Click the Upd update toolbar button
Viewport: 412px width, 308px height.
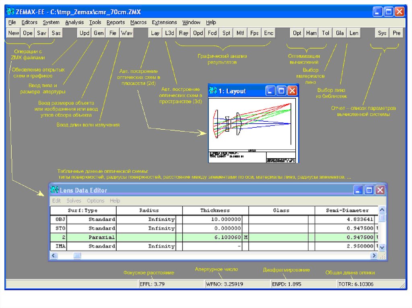click(x=84, y=33)
